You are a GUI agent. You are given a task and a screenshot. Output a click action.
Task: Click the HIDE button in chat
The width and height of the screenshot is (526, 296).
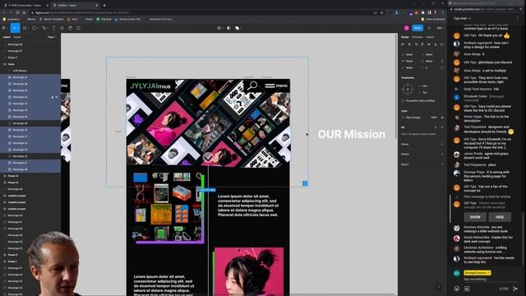click(500, 217)
